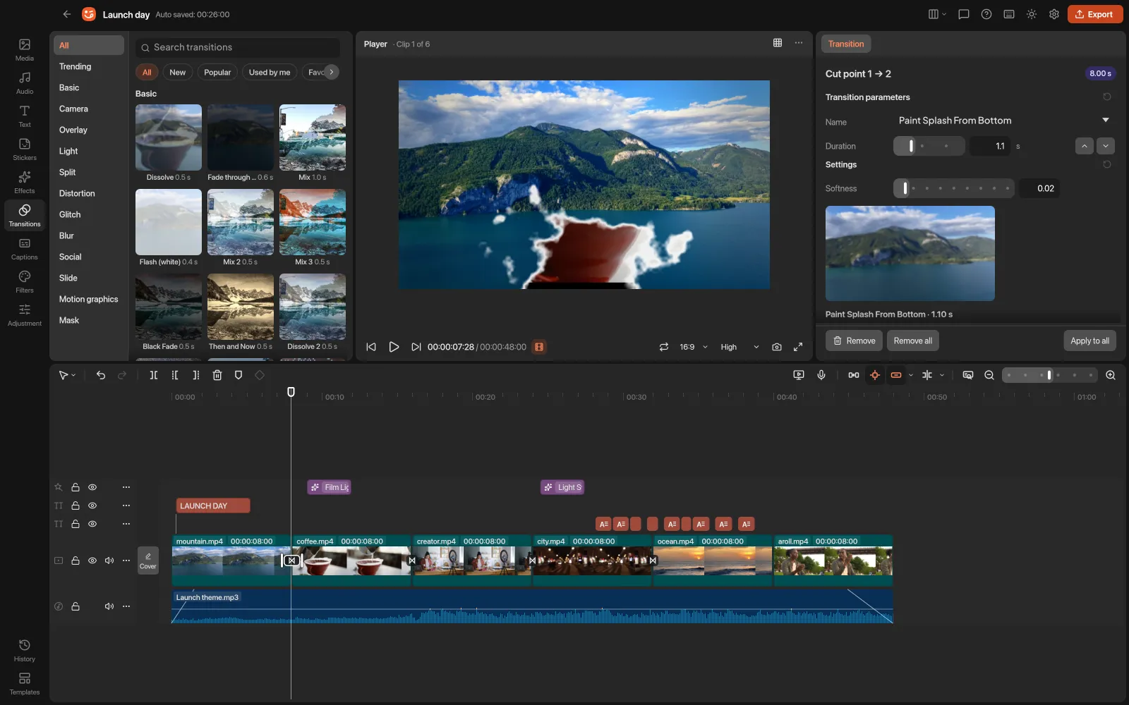Open the High quality dropdown
This screenshot has height=705, width=1129.
(739, 347)
